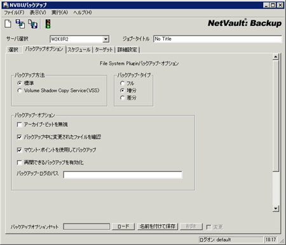
Task: Toggle マウント・ポイントを使用してバックアップ checkbox
Action: [19, 150]
